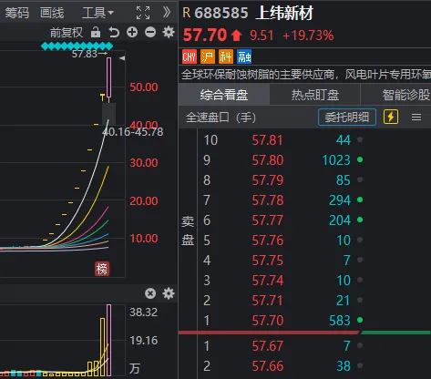This screenshot has width=431, height=379.
Task: Click green dot beside volume 204
Action: 360,220
